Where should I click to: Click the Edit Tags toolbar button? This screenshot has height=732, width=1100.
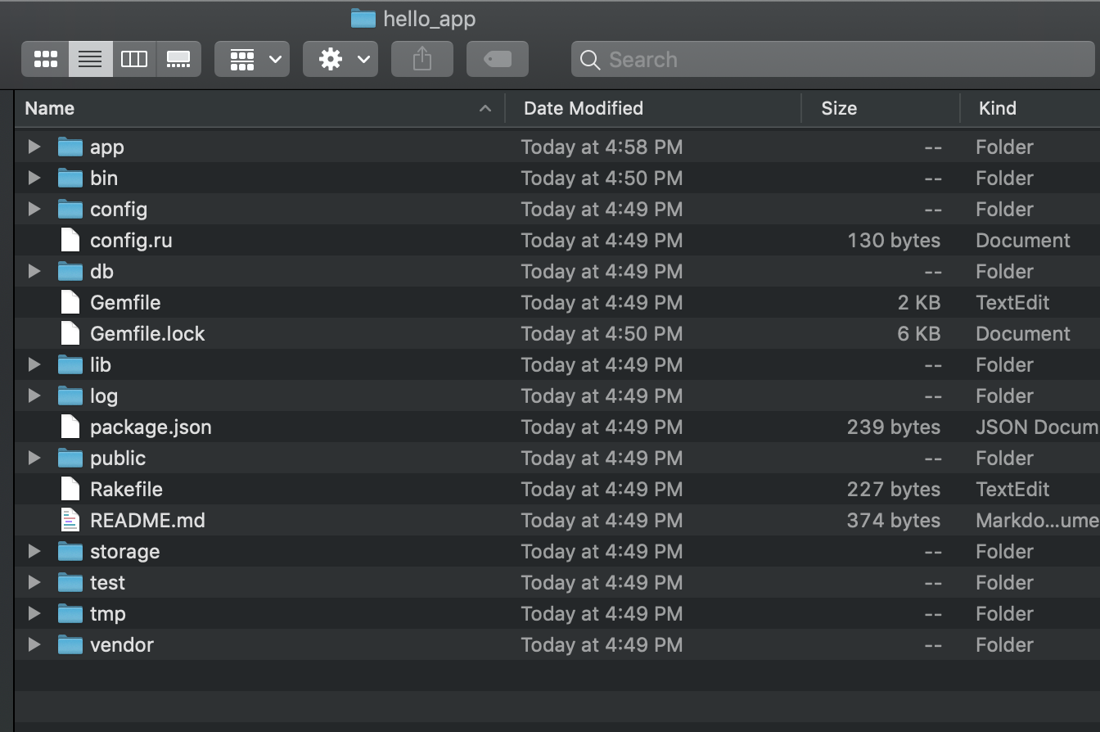pos(498,59)
